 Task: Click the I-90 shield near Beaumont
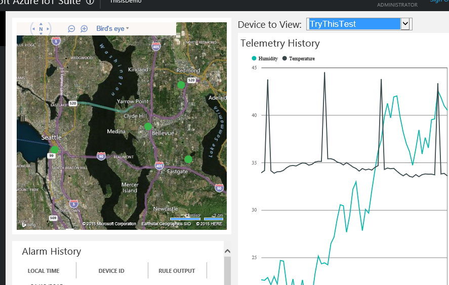[101, 156]
